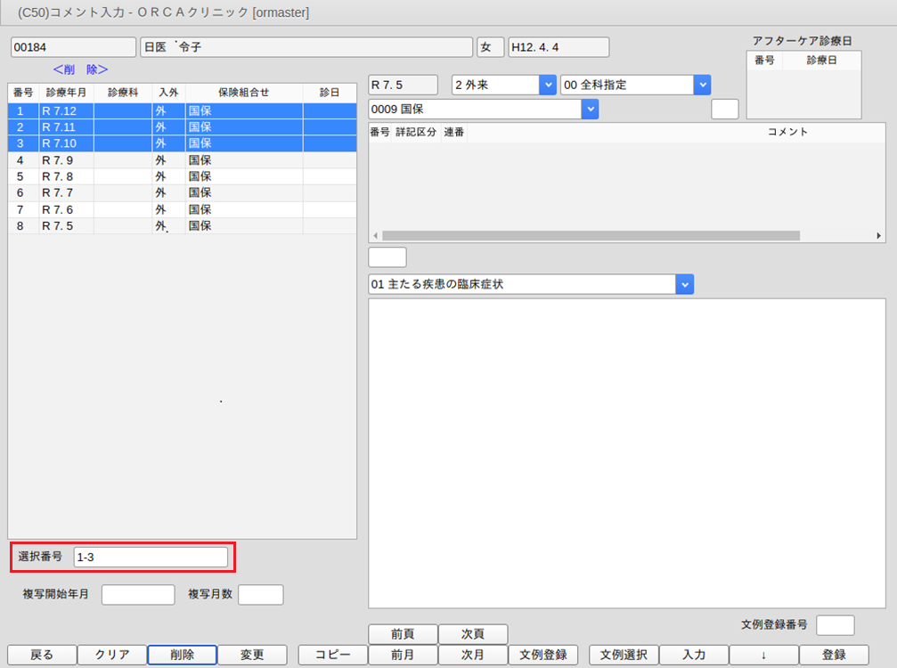Go to 次月 (next month)

472,655
